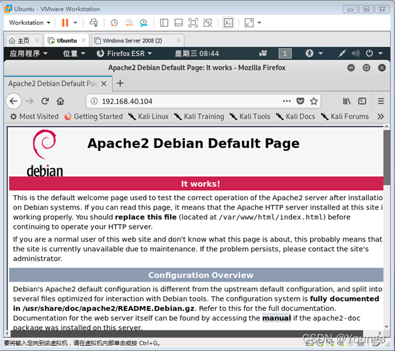The height and width of the screenshot is (351, 395).
Task: Open the snapshot manager
Action: (143, 23)
